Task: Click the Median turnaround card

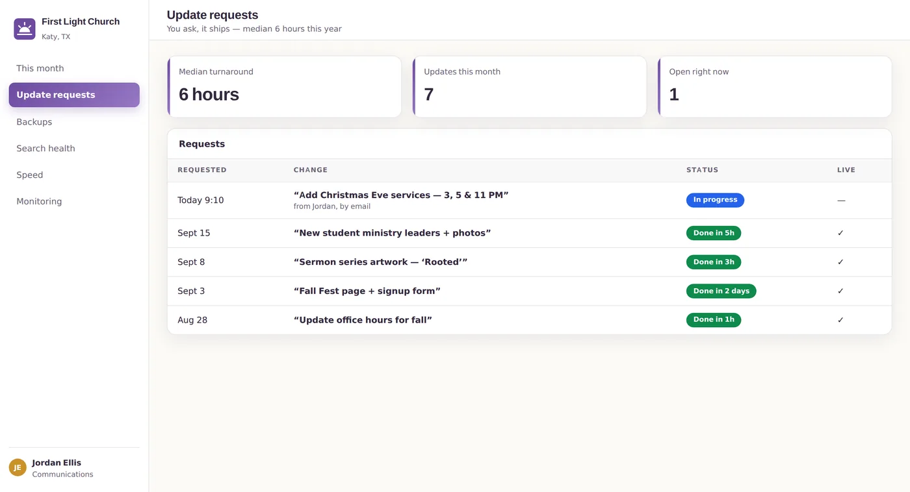Action: 285,87
